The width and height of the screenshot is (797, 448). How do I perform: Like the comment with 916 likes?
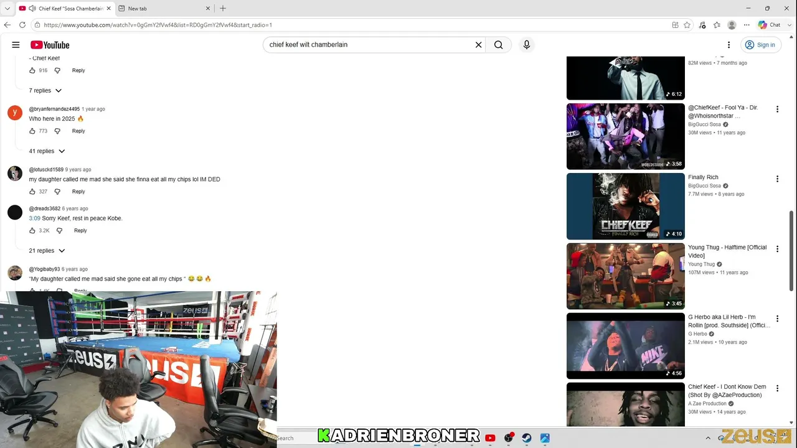tap(32, 70)
